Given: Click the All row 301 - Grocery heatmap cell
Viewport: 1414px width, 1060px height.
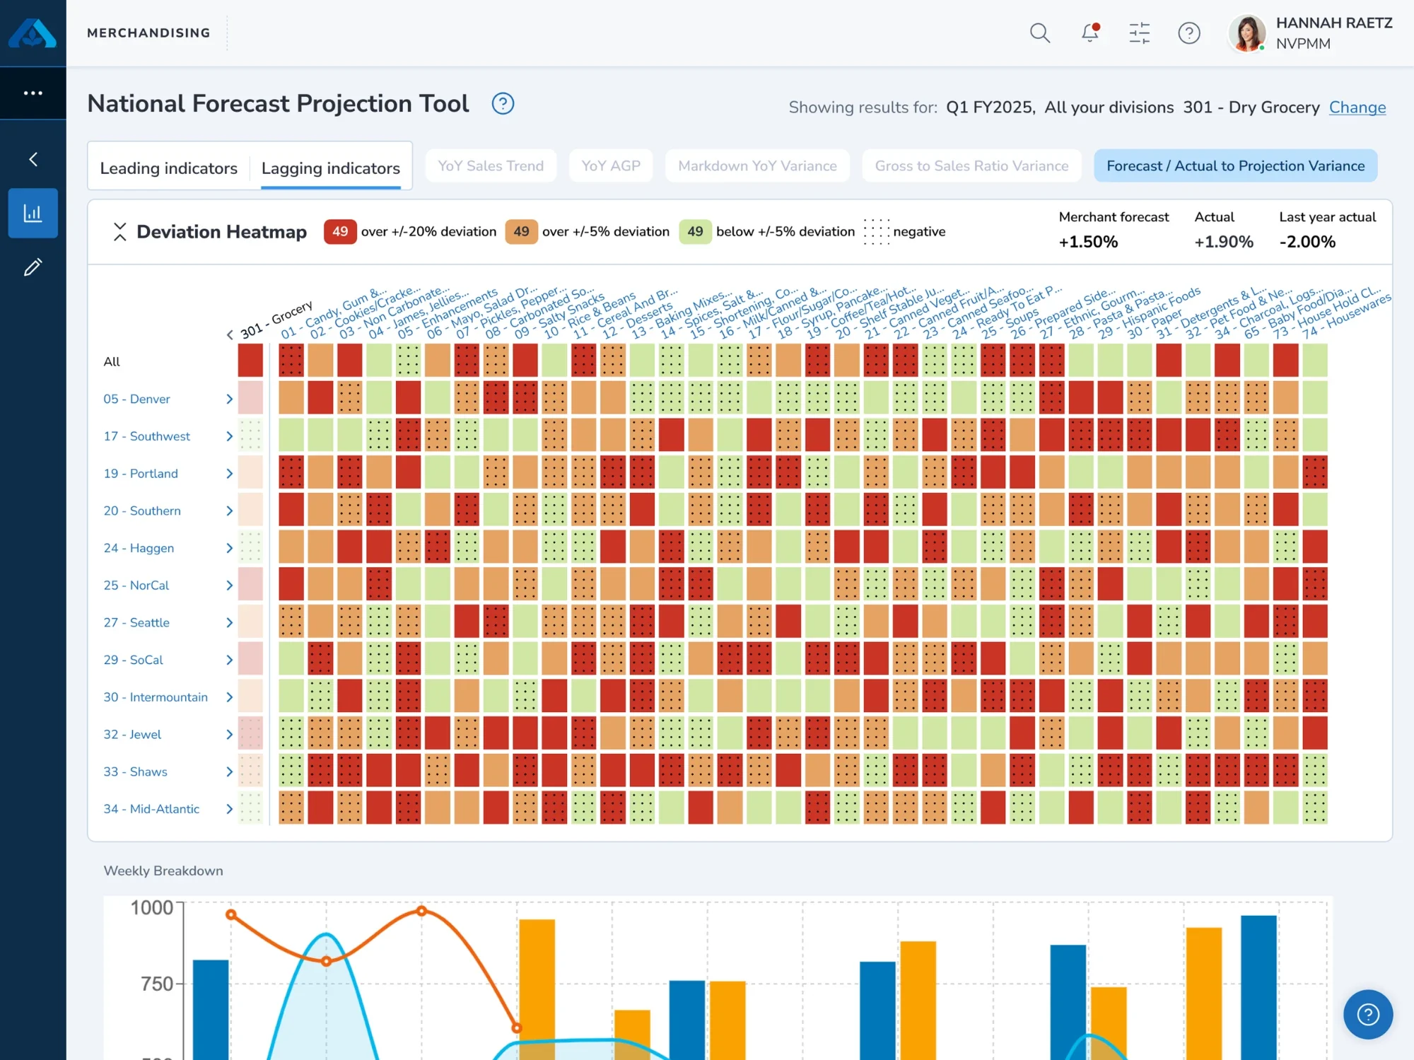Looking at the screenshot, I should (250, 361).
